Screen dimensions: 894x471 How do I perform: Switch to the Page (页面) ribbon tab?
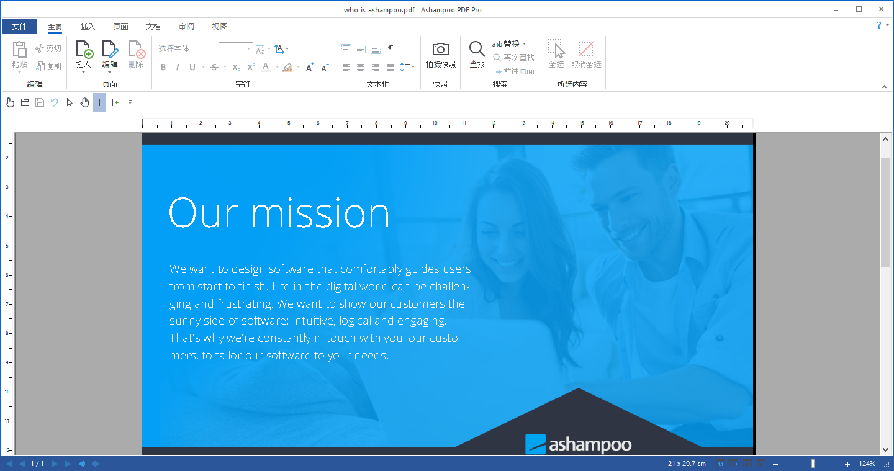[x=120, y=26]
